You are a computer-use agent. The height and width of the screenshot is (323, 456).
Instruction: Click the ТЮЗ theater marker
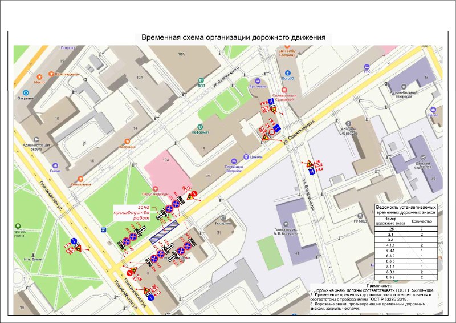click(x=201, y=80)
